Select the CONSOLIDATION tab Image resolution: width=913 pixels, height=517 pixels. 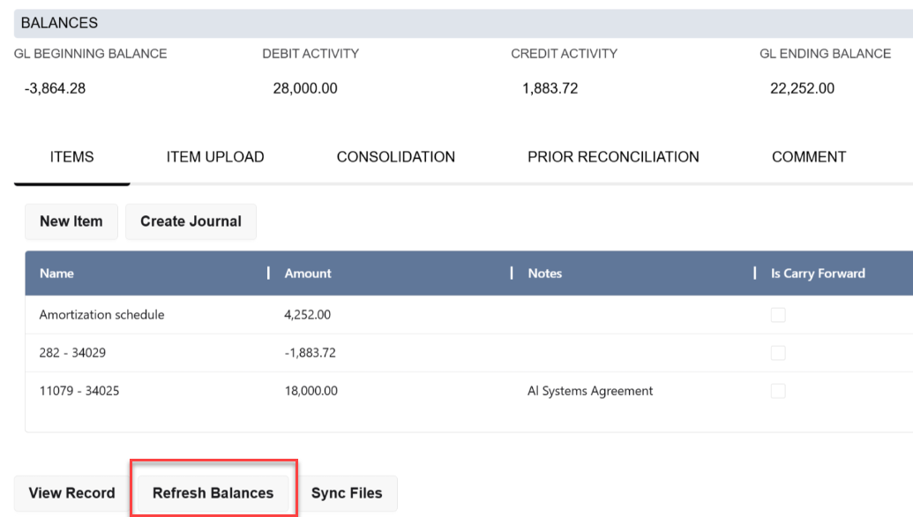(x=395, y=157)
